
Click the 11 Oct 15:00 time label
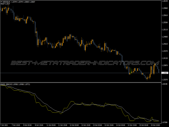click(63, 125)
